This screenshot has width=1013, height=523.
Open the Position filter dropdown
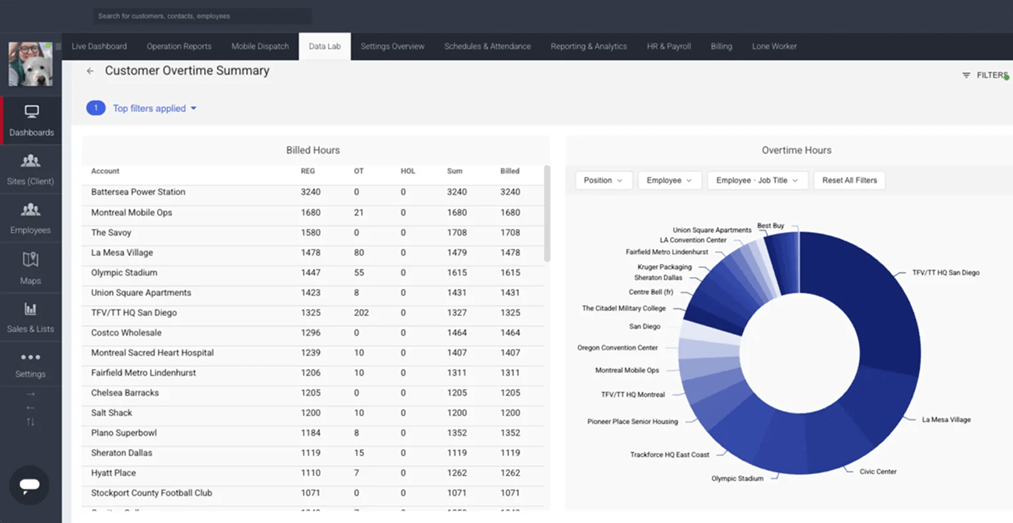click(x=603, y=181)
